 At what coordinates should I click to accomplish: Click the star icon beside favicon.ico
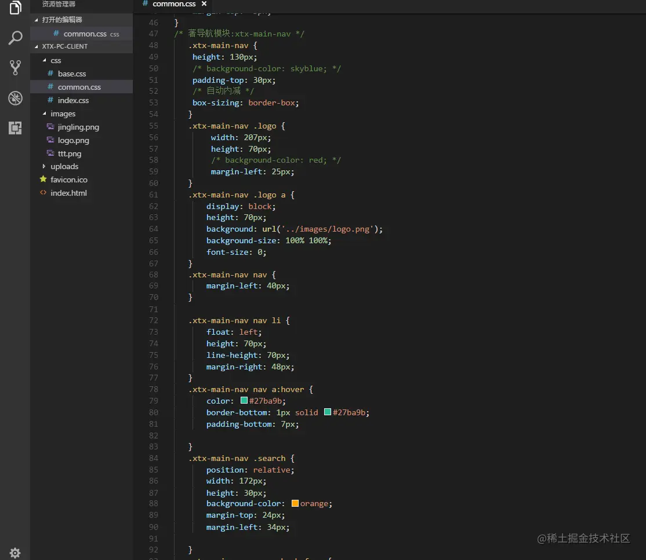[x=43, y=179]
